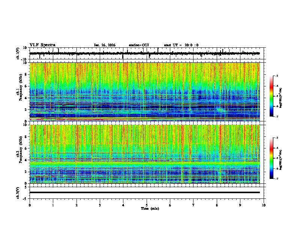Click the ch.2 spectrogram color scale bar
The image size is (297, 230).
tap(271, 158)
